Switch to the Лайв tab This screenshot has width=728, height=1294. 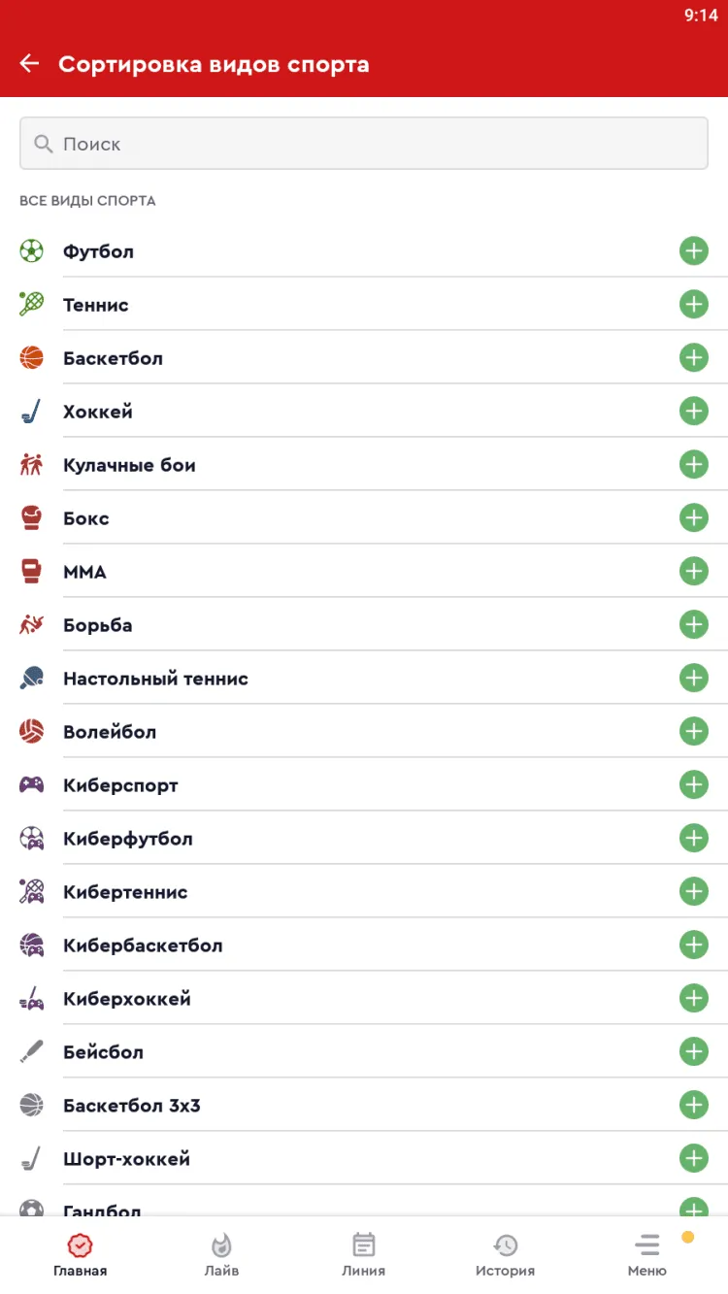221,1254
